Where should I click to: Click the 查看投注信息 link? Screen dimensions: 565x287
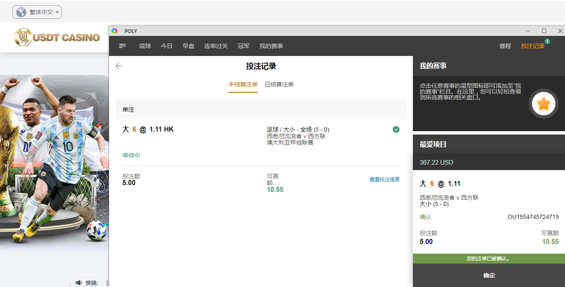coord(384,180)
